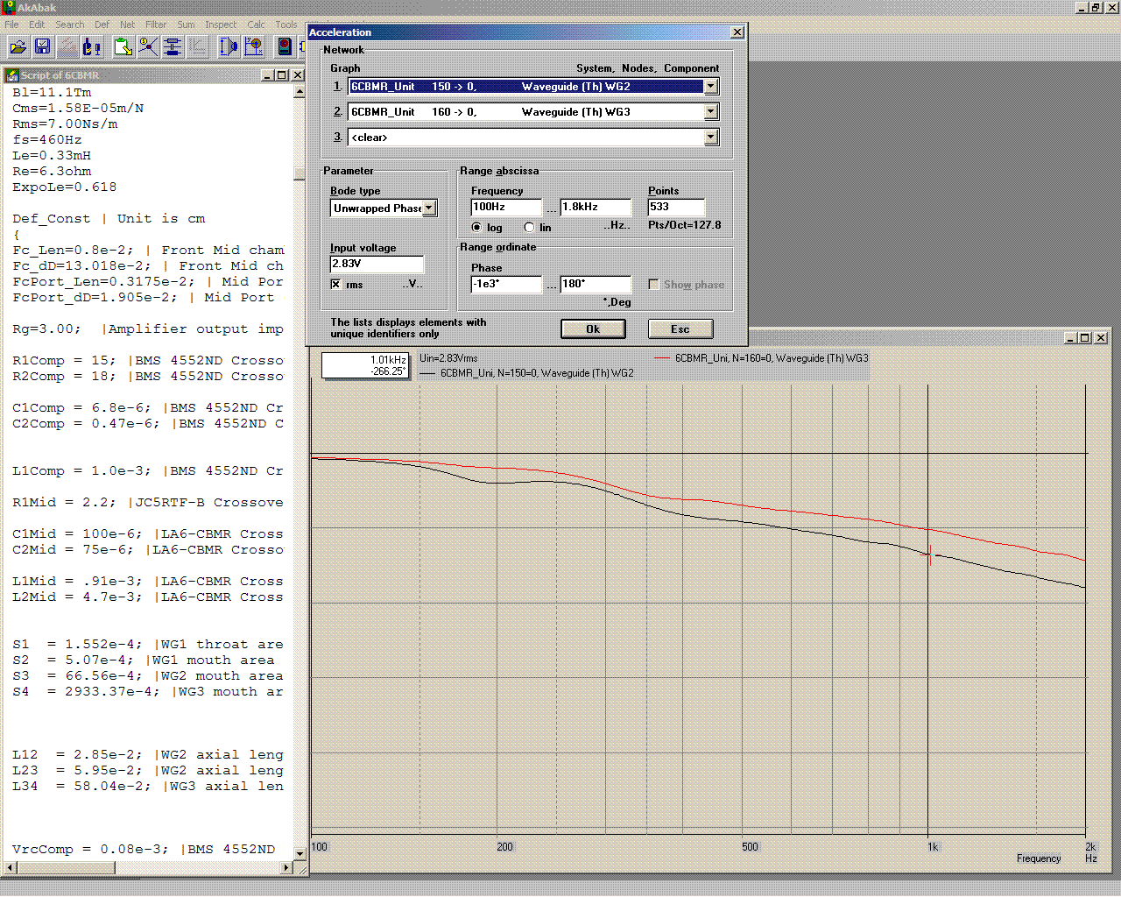The image size is (1121, 897).
Task: Open graph 1 Waveguide WG2 dropdown
Action: [x=711, y=87]
